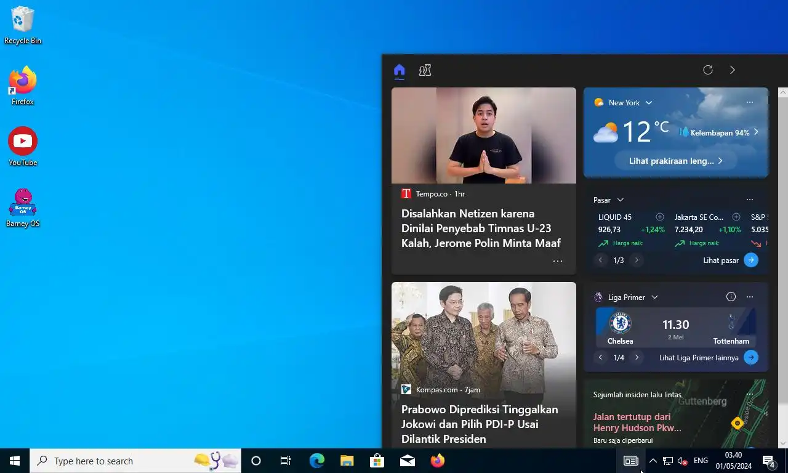Click the muted volume tray icon
The image size is (788, 473).
coord(682,461)
